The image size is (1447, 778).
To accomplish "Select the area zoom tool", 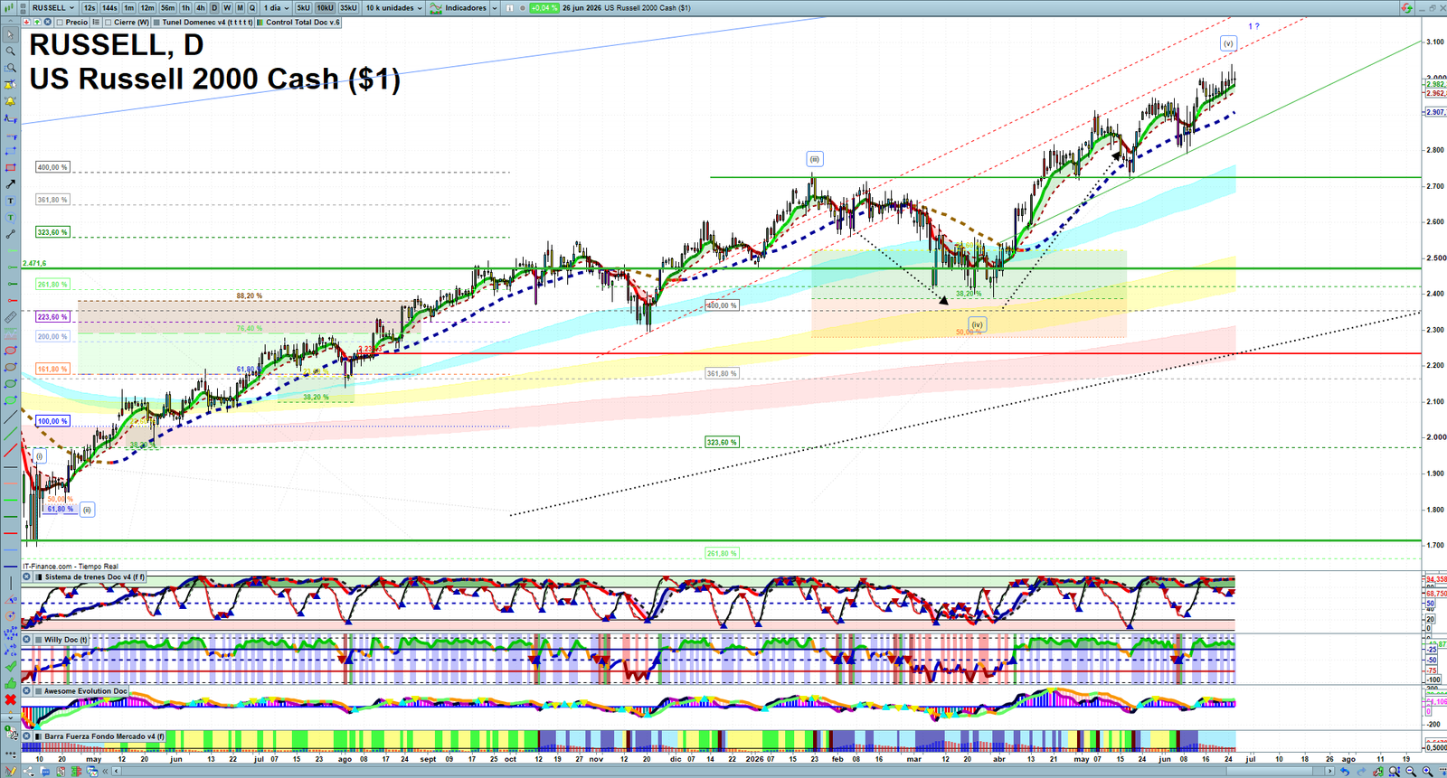I will pyautogui.click(x=11, y=68).
